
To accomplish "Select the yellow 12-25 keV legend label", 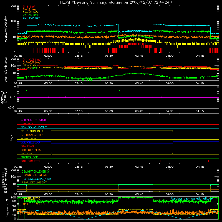I will coord(31,12).
